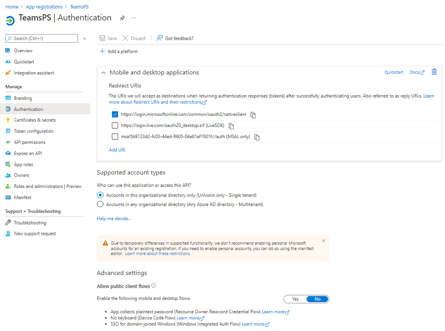Open the more options ellipsis in header
This screenshot has height=331, width=445.
tap(133, 18)
